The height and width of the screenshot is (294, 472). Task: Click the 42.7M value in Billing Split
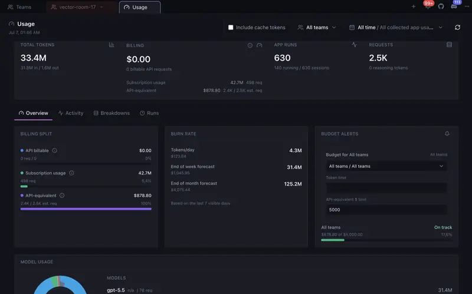[x=145, y=173]
